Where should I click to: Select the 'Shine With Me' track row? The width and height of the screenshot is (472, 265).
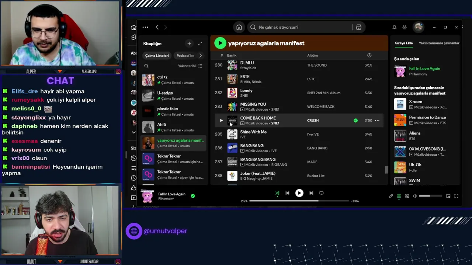299,134
